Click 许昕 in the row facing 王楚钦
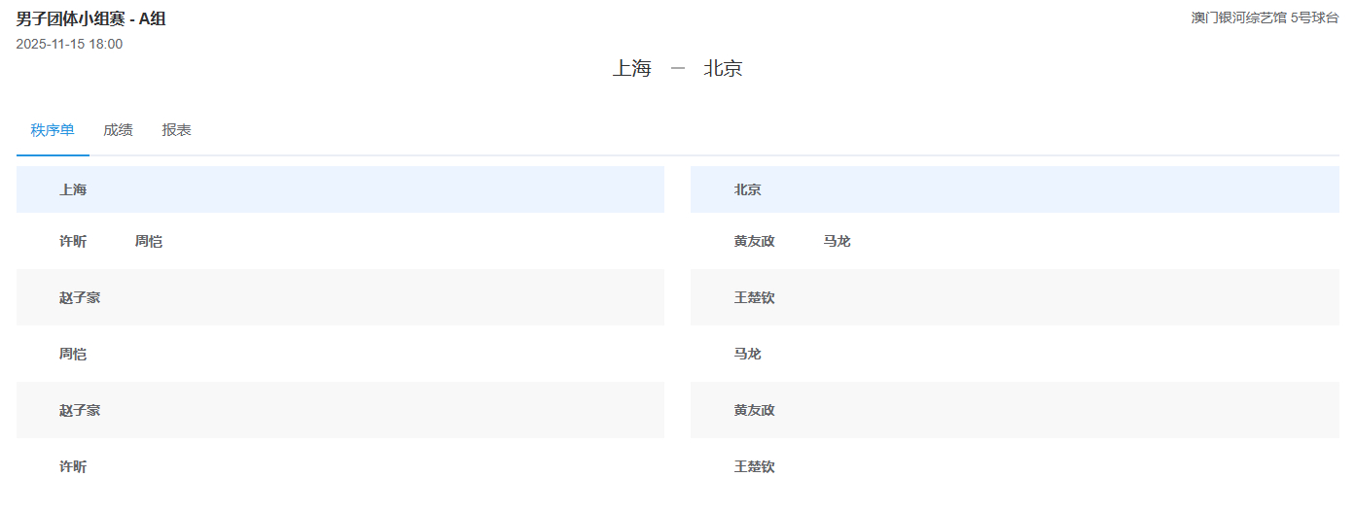 73,466
